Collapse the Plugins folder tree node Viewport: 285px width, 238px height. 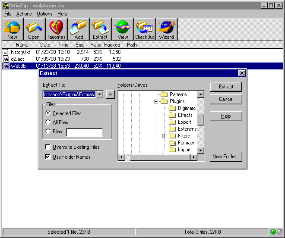[156, 101]
